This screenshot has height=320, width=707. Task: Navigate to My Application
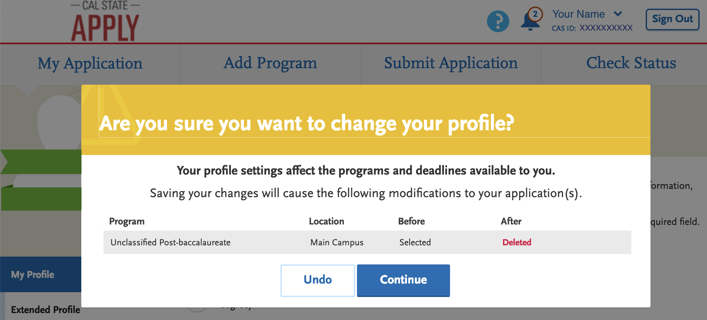point(90,63)
